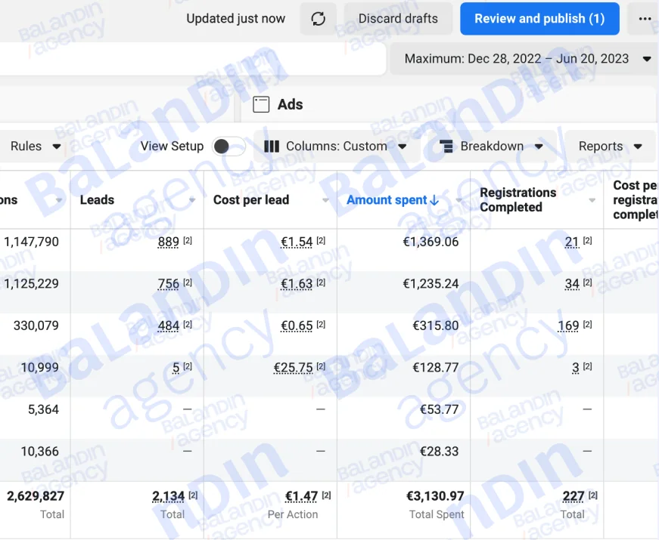Click the 1,147,790 value cell
Image resolution: width=659 pixels, height=540 pixels.
[31, 242]
